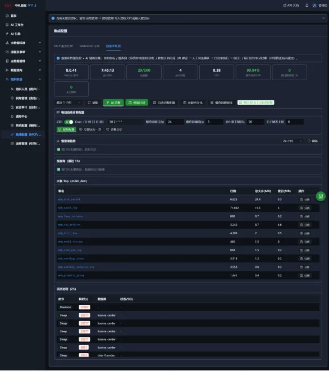The height and width of the screenshot is (371, 329).
Task: Click the Cron expression input field
Action: point(125,122)
